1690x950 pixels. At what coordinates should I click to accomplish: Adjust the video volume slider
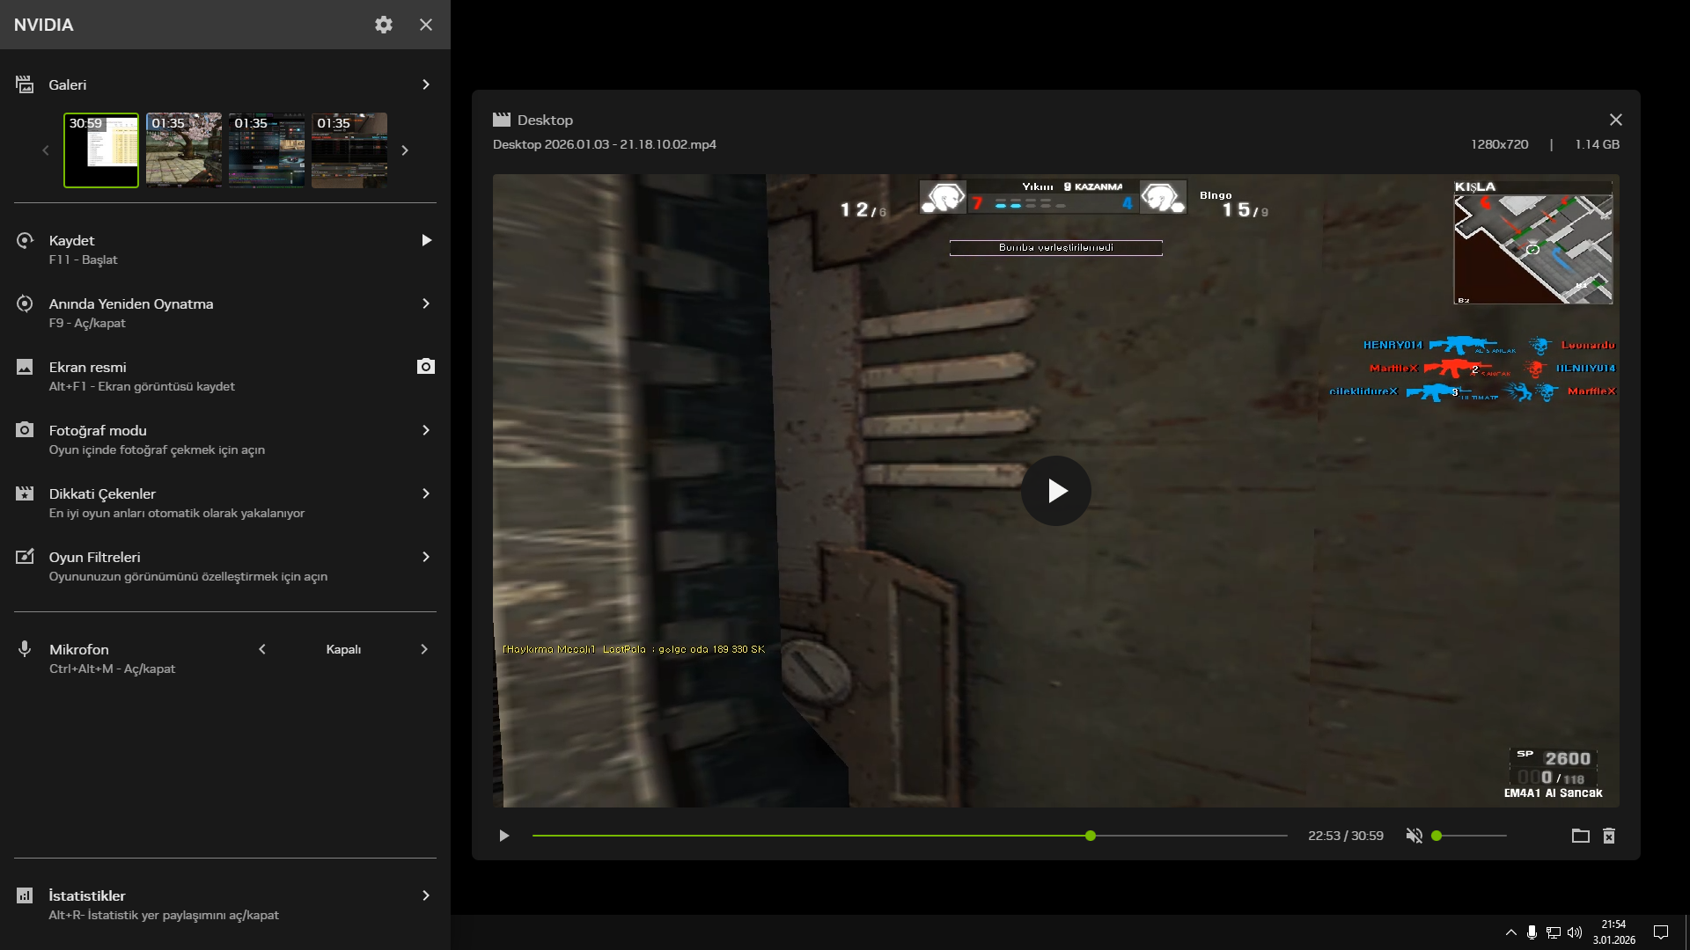coord(1470,836)
